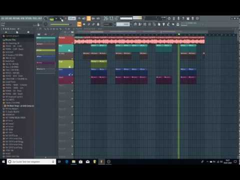Select the red track header in playlist
Image resolution: width=240 pixels, height=180 pixels.
click(66, 40)
